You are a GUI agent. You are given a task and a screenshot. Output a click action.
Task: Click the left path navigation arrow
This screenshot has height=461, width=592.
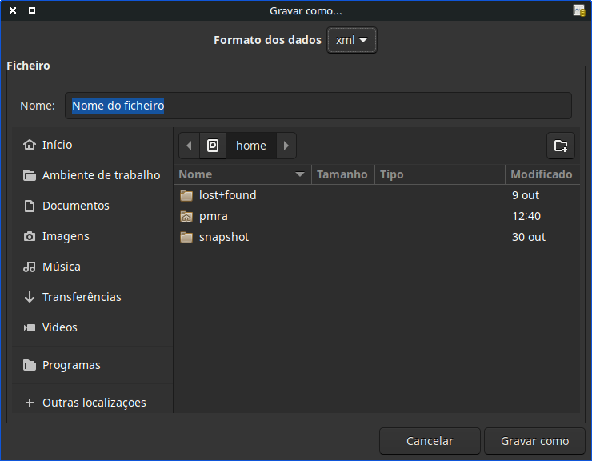pyautogui.click(x=189, y=146)
